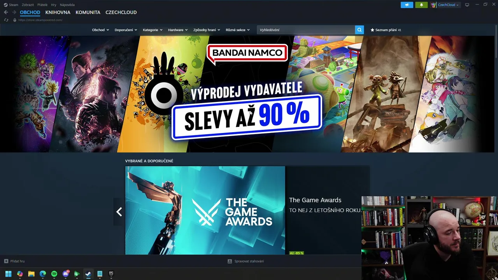Open the CZECHCLOUD profile tab
The image size is (498, 280).
(x=121, y=12)
